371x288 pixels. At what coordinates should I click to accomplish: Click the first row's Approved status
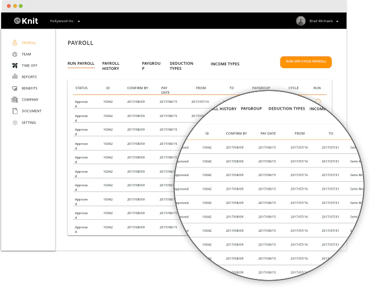[x=81, y=104]
